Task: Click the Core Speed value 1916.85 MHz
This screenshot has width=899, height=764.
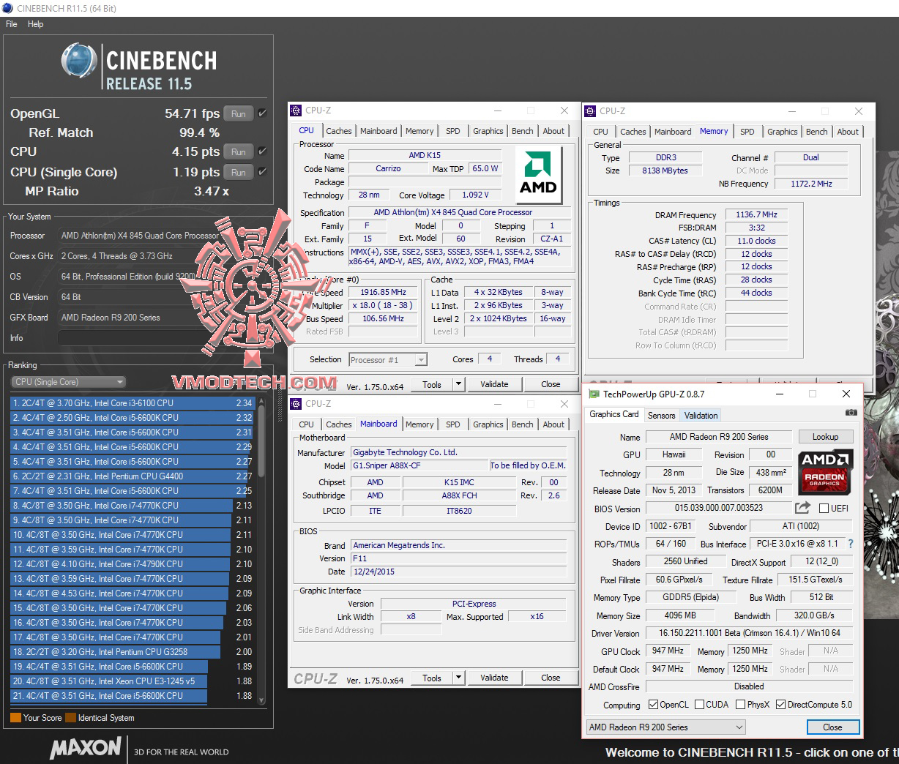Action: click(x=383, y=292)
